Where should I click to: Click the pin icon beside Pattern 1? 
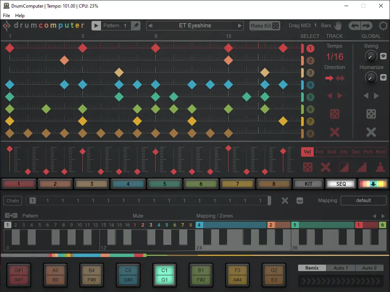[136, 25]
